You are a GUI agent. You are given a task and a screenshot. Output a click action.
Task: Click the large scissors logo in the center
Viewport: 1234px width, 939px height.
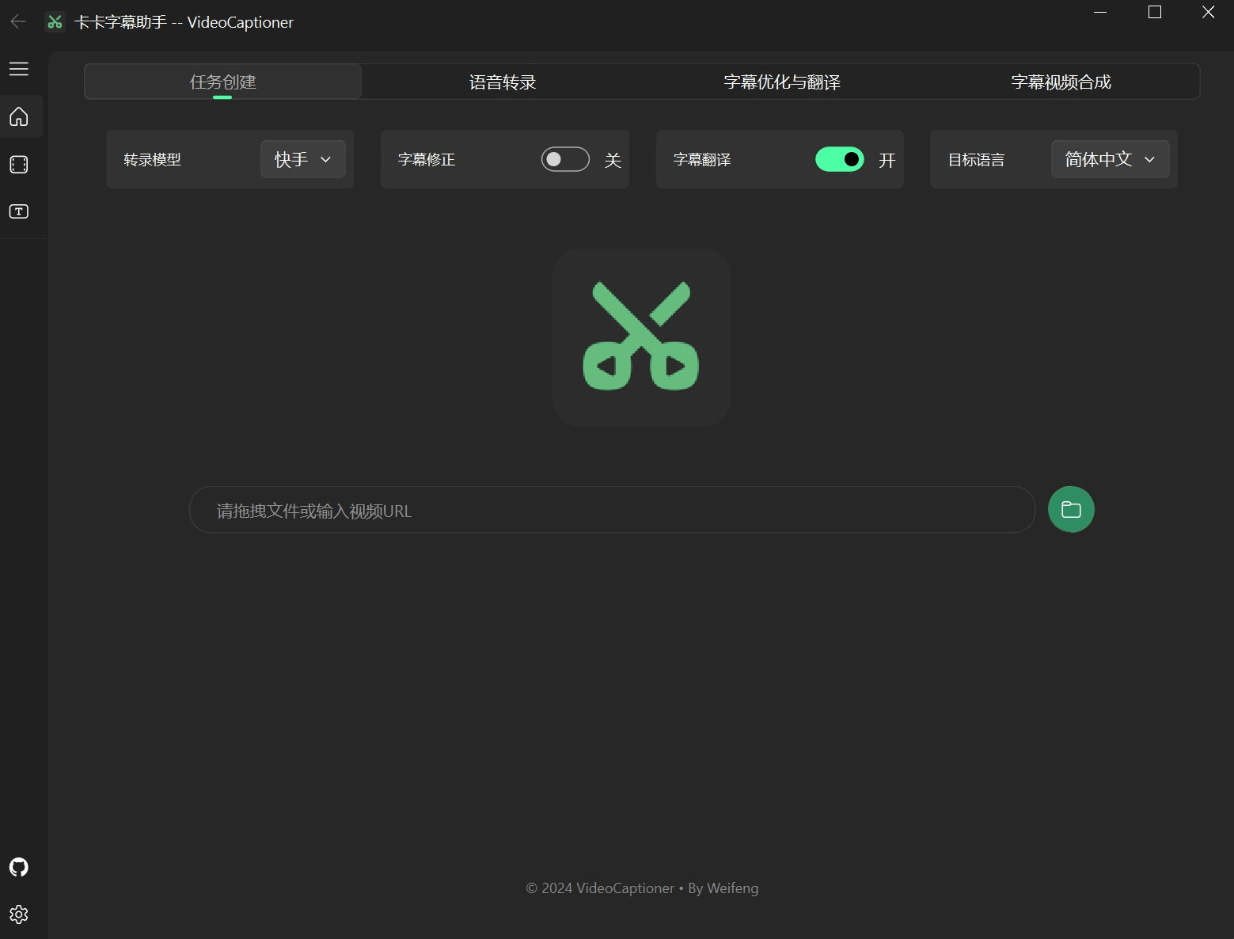[641, 337]
